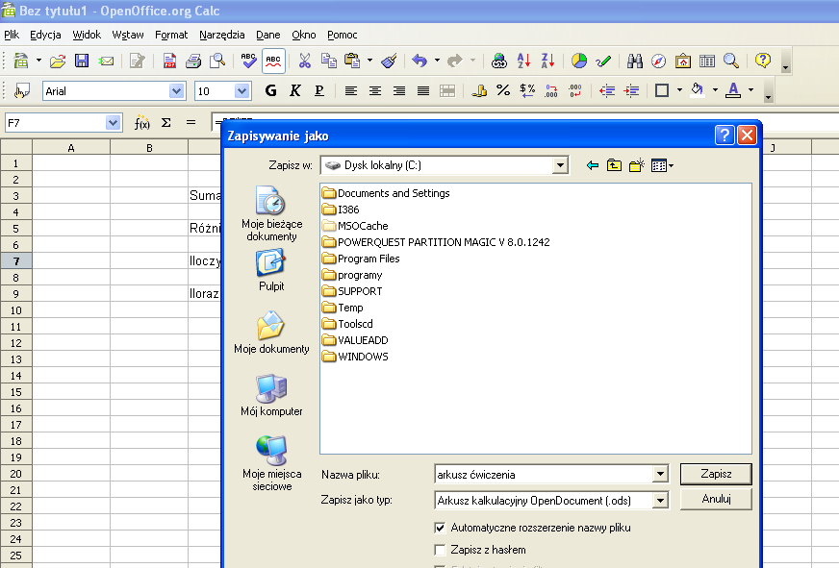Open the Arial font name dropdown
The height and width of the screenshot is (568, 839).
(177, 91)
